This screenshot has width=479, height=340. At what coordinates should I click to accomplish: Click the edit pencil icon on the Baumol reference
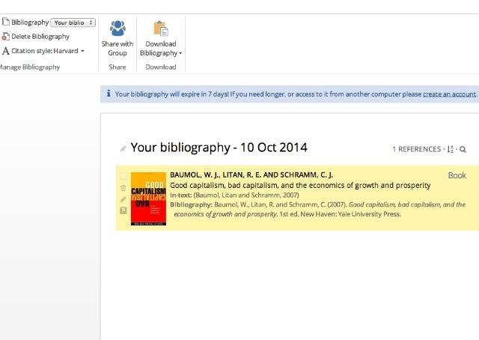tap(123, 199)
